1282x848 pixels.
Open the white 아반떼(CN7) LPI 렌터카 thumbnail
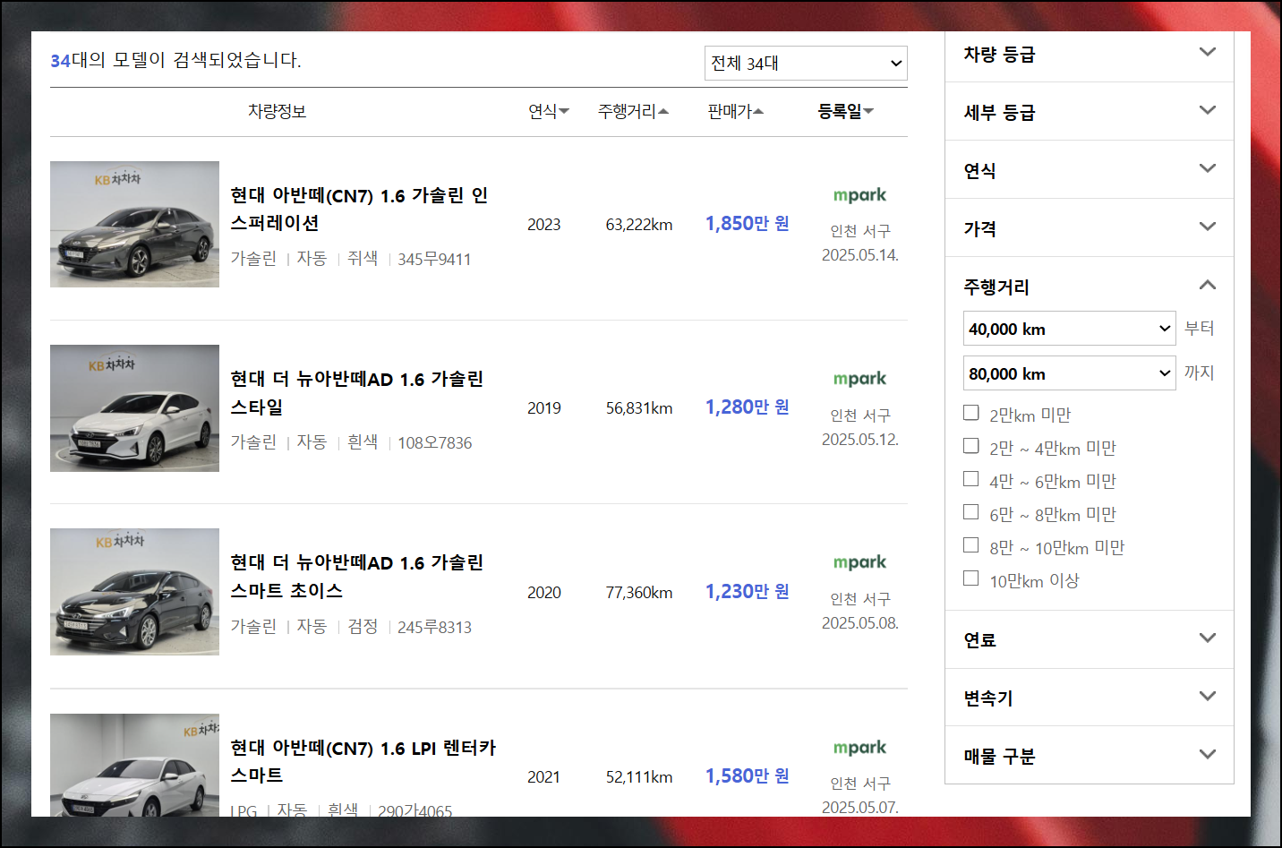click(x=134, y=765)
